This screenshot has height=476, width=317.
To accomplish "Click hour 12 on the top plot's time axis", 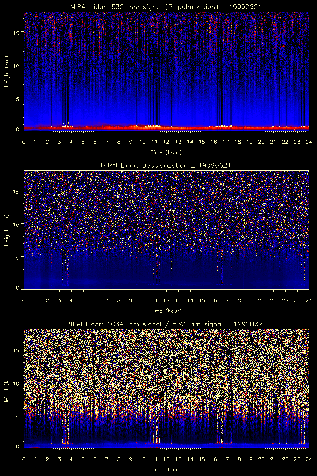I will (x=166, y=142).
